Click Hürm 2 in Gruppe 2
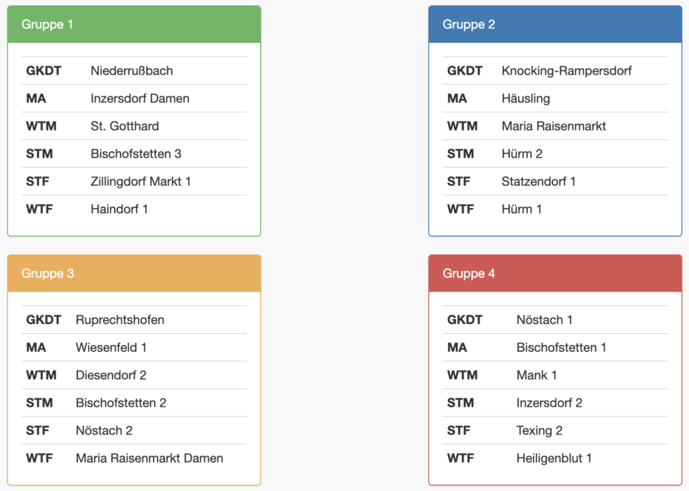The image size is (689, 491). tap(521, 154)
